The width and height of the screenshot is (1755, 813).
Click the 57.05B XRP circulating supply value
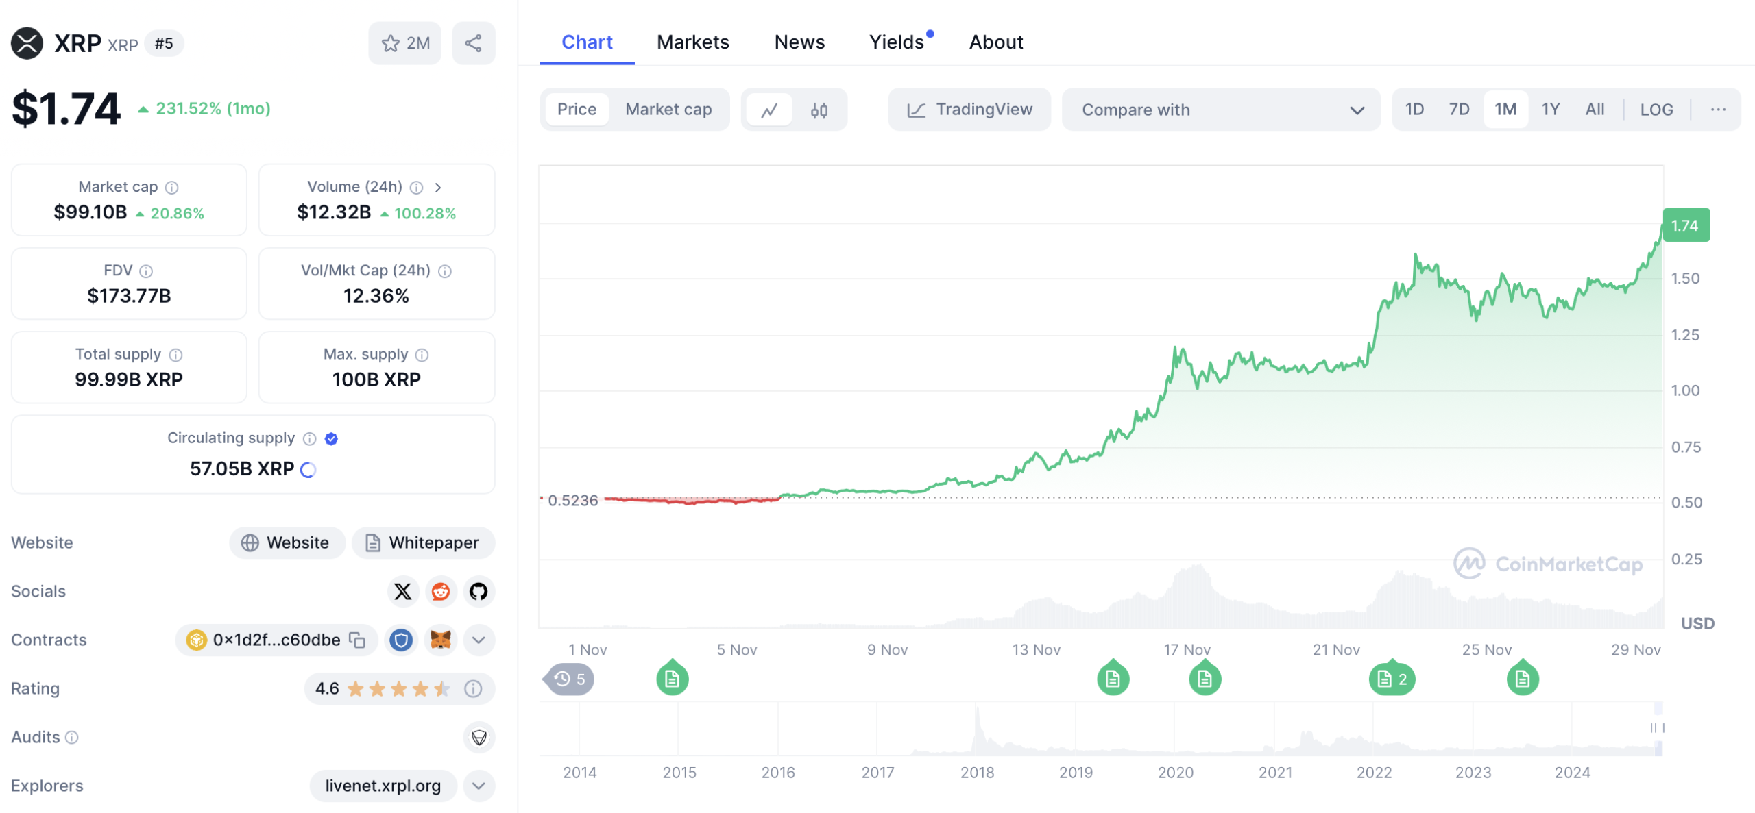pos(242,468)
